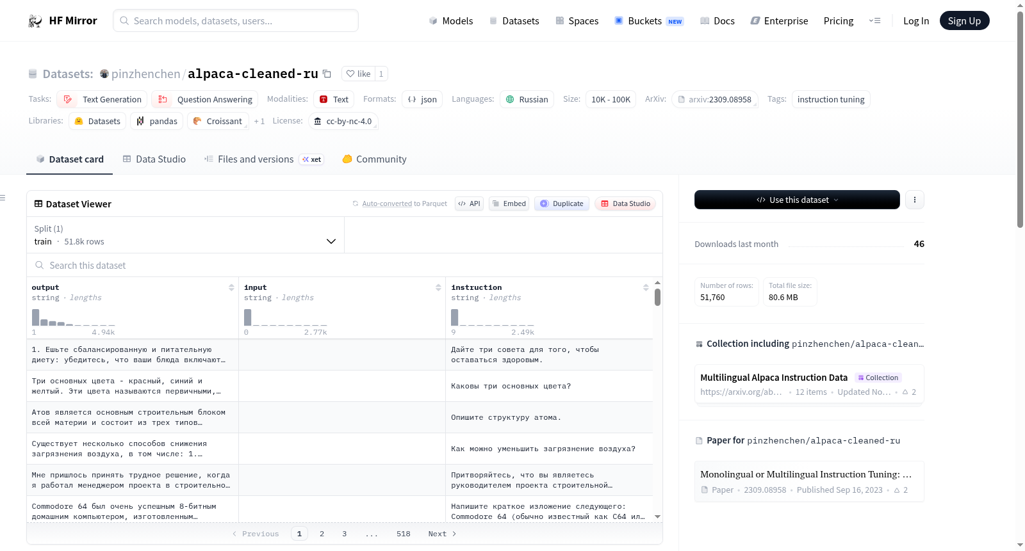Switch to the Data Studio tab
The image size is (1025, 551).
154,159
